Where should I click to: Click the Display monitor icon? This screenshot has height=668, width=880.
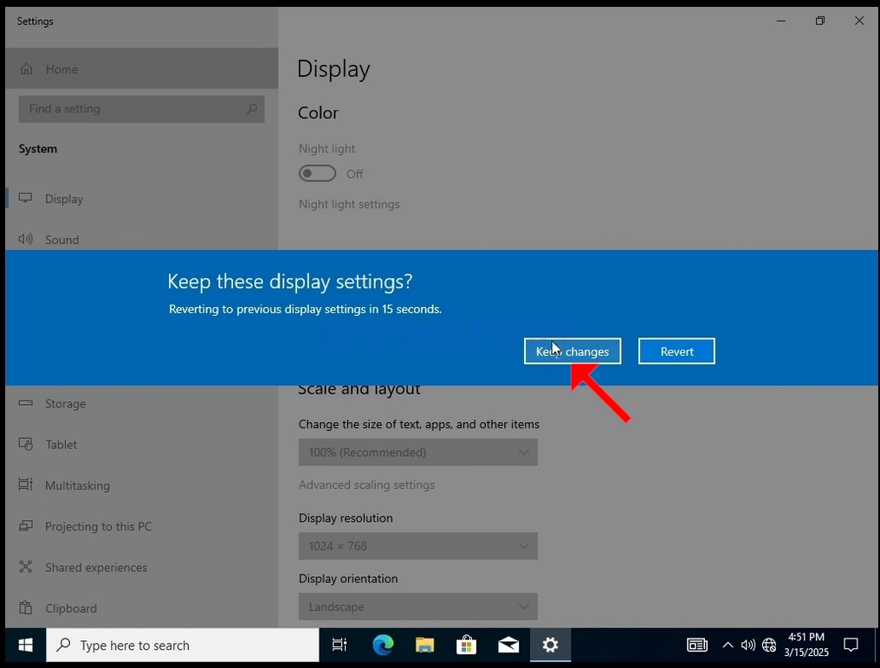25,198
